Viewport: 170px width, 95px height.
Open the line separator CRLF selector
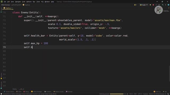point(135,94)
